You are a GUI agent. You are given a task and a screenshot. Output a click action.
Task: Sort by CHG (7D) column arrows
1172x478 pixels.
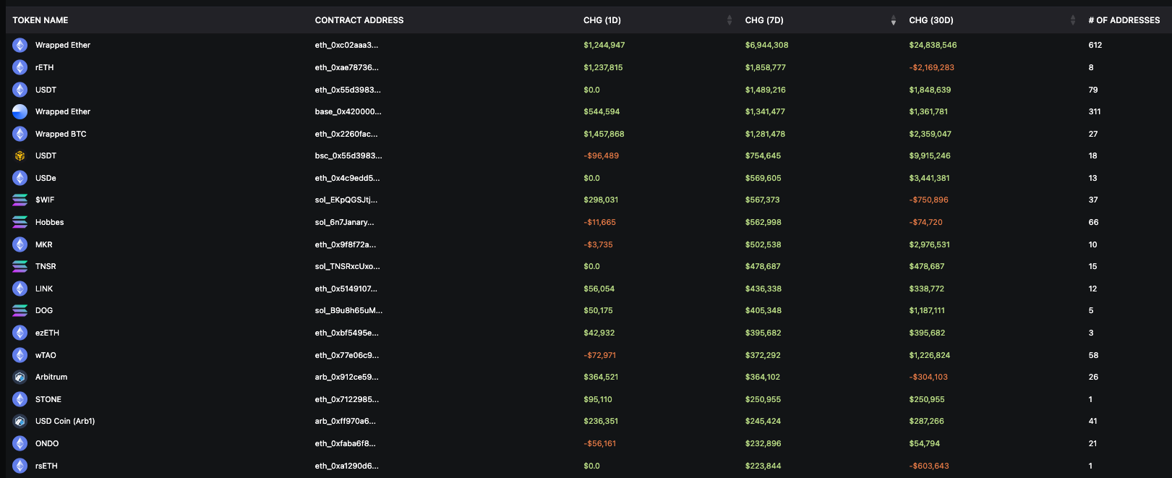[894, 20]
